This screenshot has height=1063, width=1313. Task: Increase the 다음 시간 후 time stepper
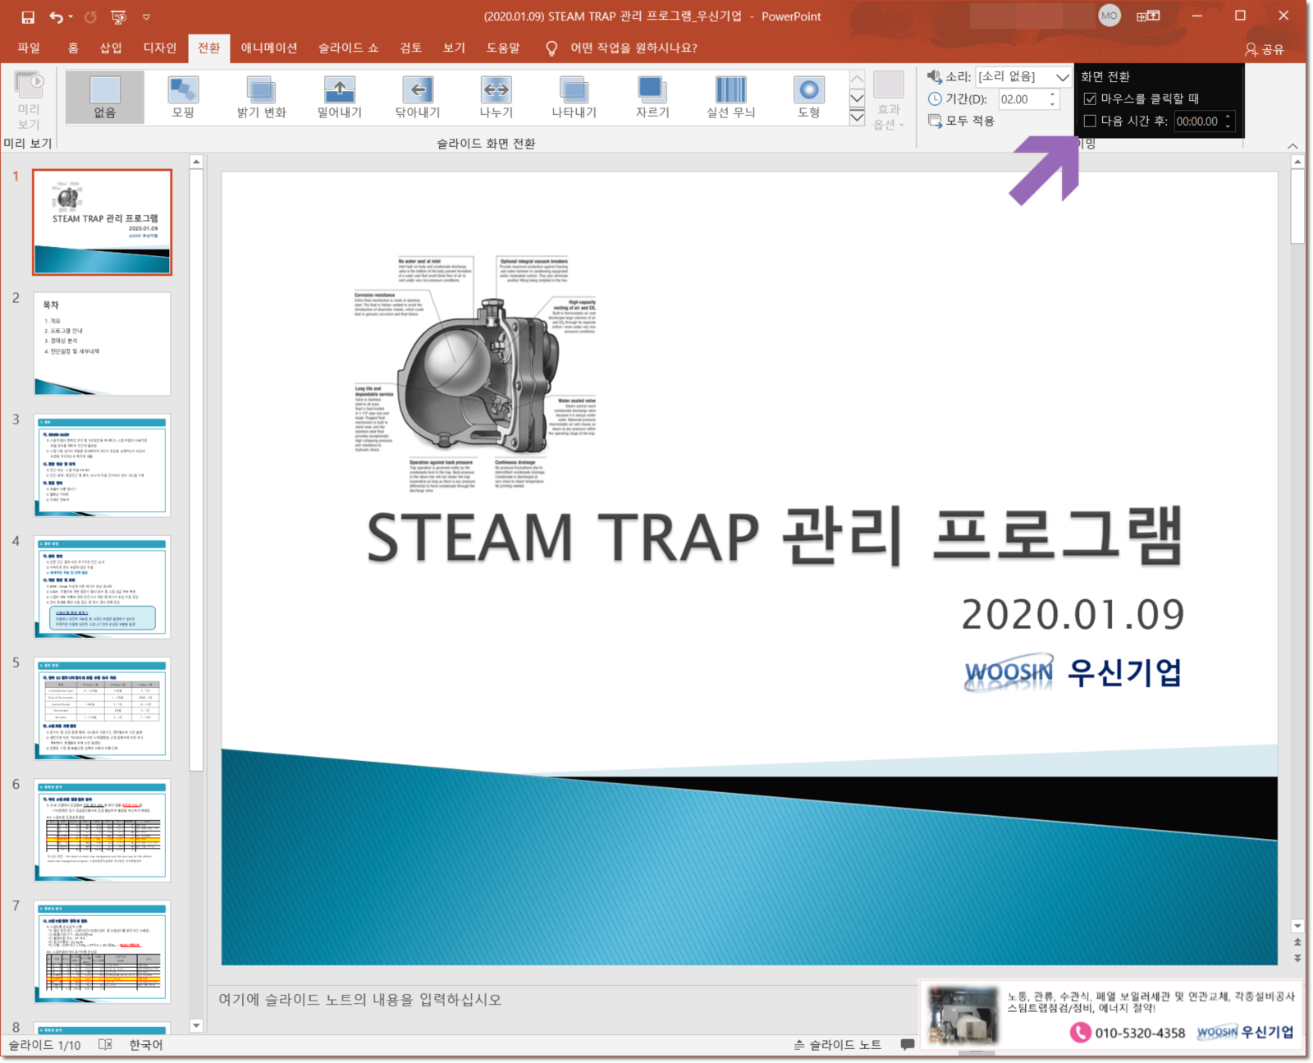point(1228,117)
